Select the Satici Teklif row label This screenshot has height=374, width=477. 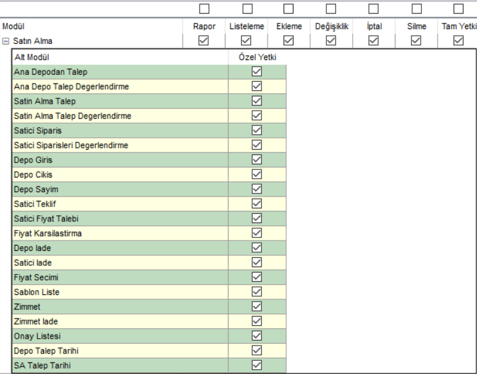click(35, 204)
